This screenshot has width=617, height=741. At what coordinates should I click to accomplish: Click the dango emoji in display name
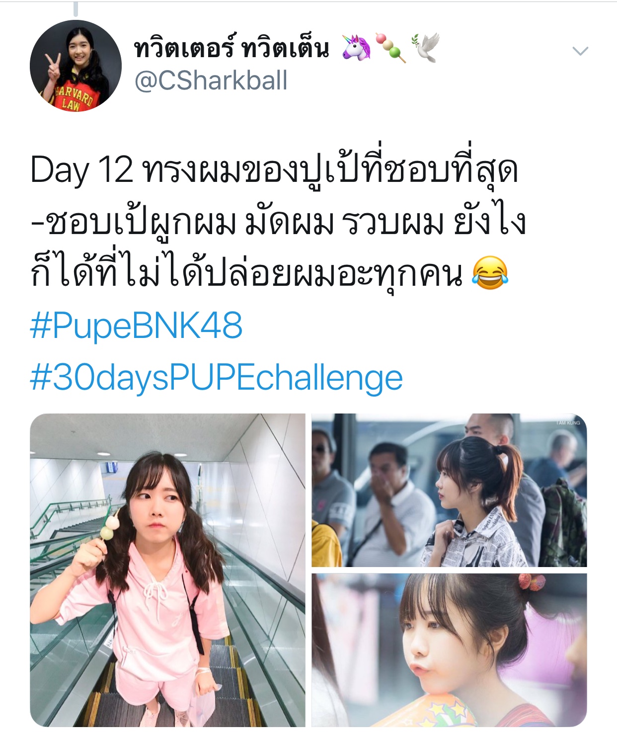(x=390, y=48)
